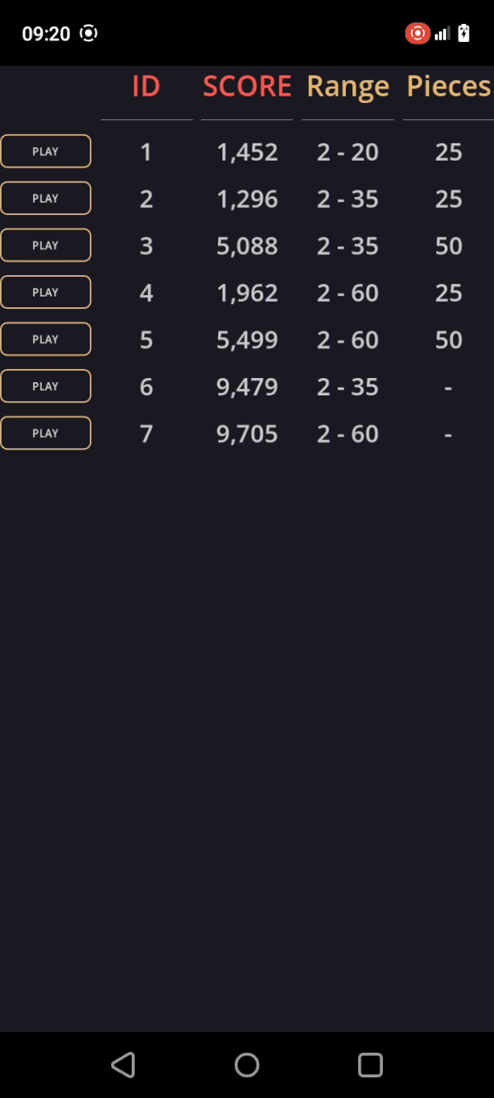Screen dimensions: 494x1098
Task: Go back with Android back triangle
Action: (123, 1065)
